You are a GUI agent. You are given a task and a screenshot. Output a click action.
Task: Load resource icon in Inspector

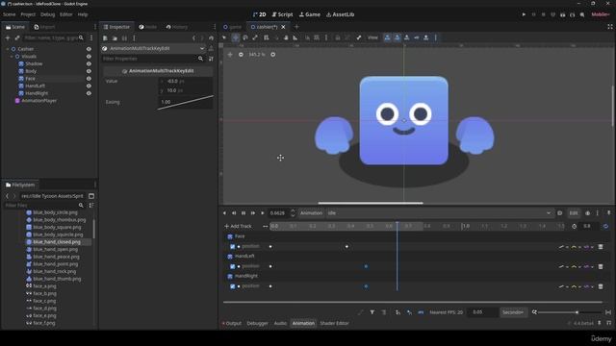(x=115, y=38)
